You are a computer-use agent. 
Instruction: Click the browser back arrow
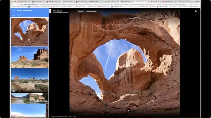click(12, 4)
